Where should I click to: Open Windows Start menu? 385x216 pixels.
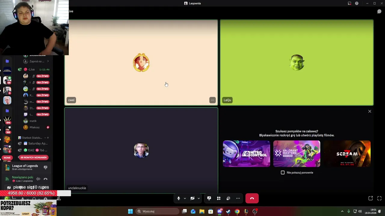[x=130, y=211]
